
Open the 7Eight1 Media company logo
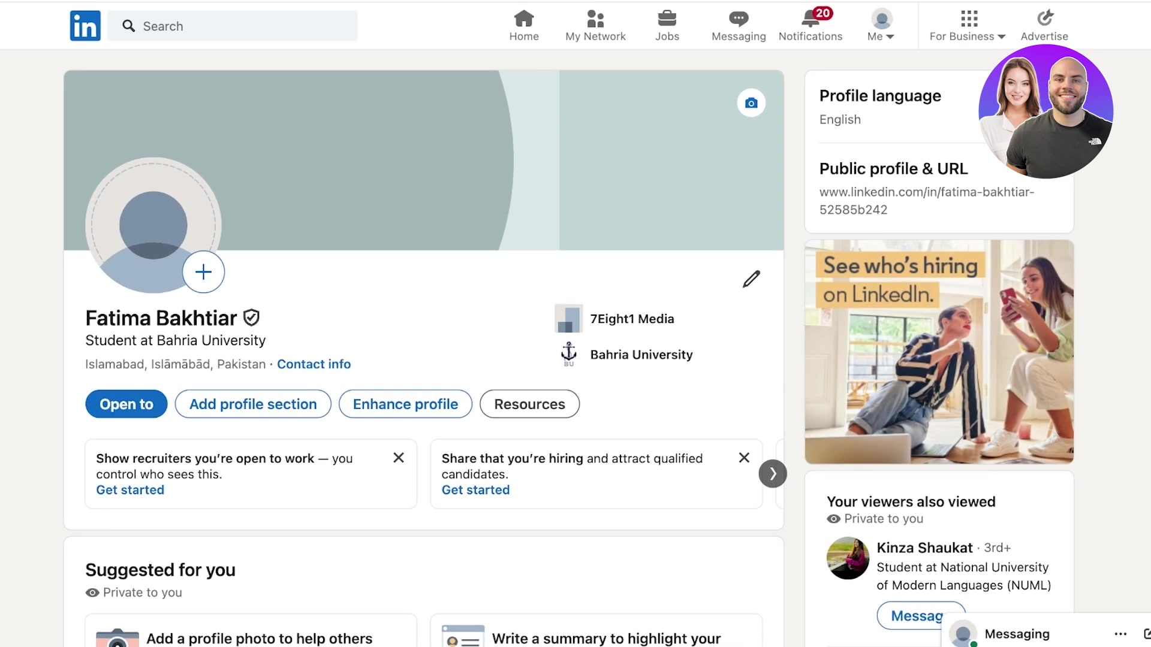(568, 319)
